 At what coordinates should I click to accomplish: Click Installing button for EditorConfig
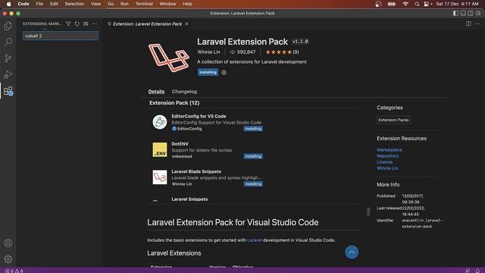[x=253, y=129]
